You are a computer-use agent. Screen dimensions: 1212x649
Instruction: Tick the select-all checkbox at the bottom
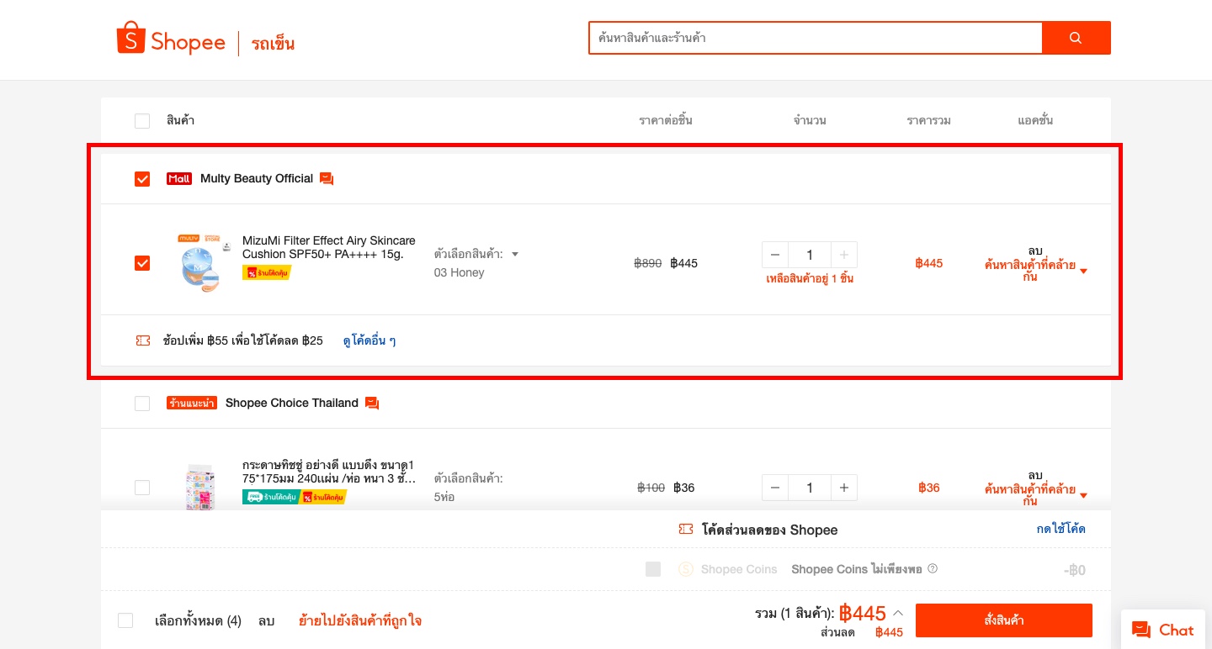pyautogui.click(x=125, y=620)
